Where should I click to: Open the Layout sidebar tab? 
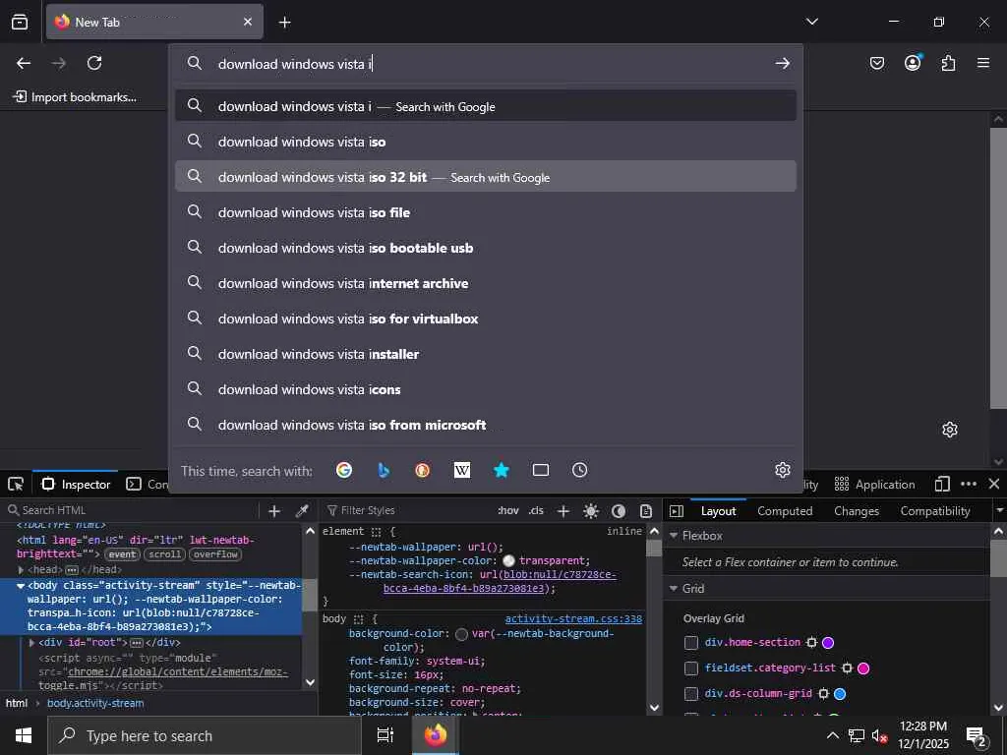[718, 511]
